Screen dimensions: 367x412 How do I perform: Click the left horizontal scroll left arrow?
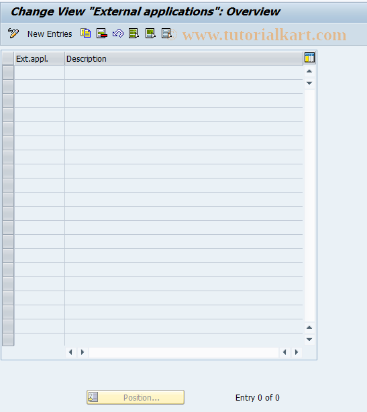coord(70,352)
